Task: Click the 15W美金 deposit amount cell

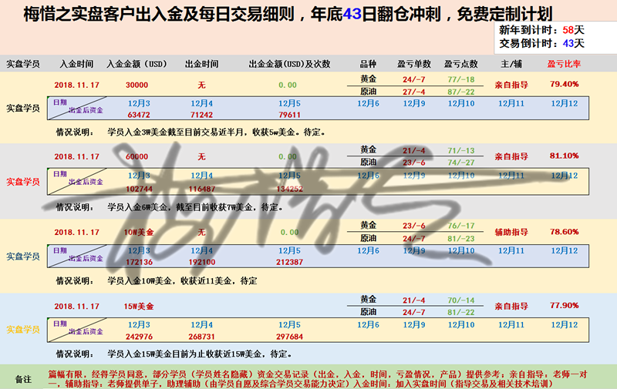Action: [x=139, y=306]
